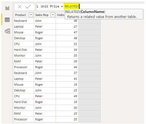Image resolution: width=146 pixels, height=124 pixels.
Task: Switch to Report view icon
Action: pyautogui.click(x=7, y=8)
